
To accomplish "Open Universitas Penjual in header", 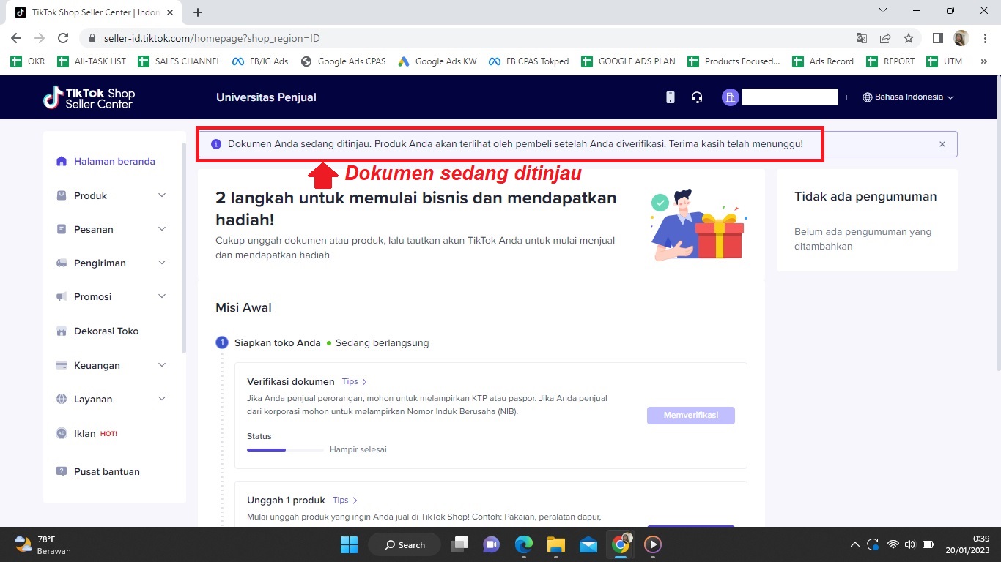I will pos(266,97).
